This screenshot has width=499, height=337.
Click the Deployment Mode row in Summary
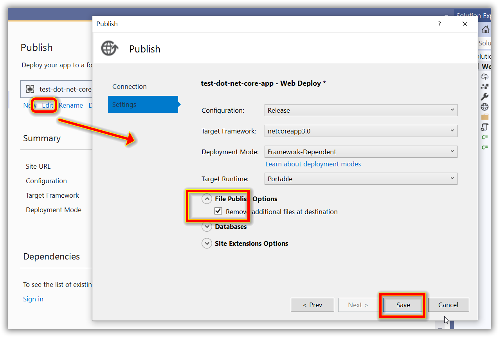(54, 210)
